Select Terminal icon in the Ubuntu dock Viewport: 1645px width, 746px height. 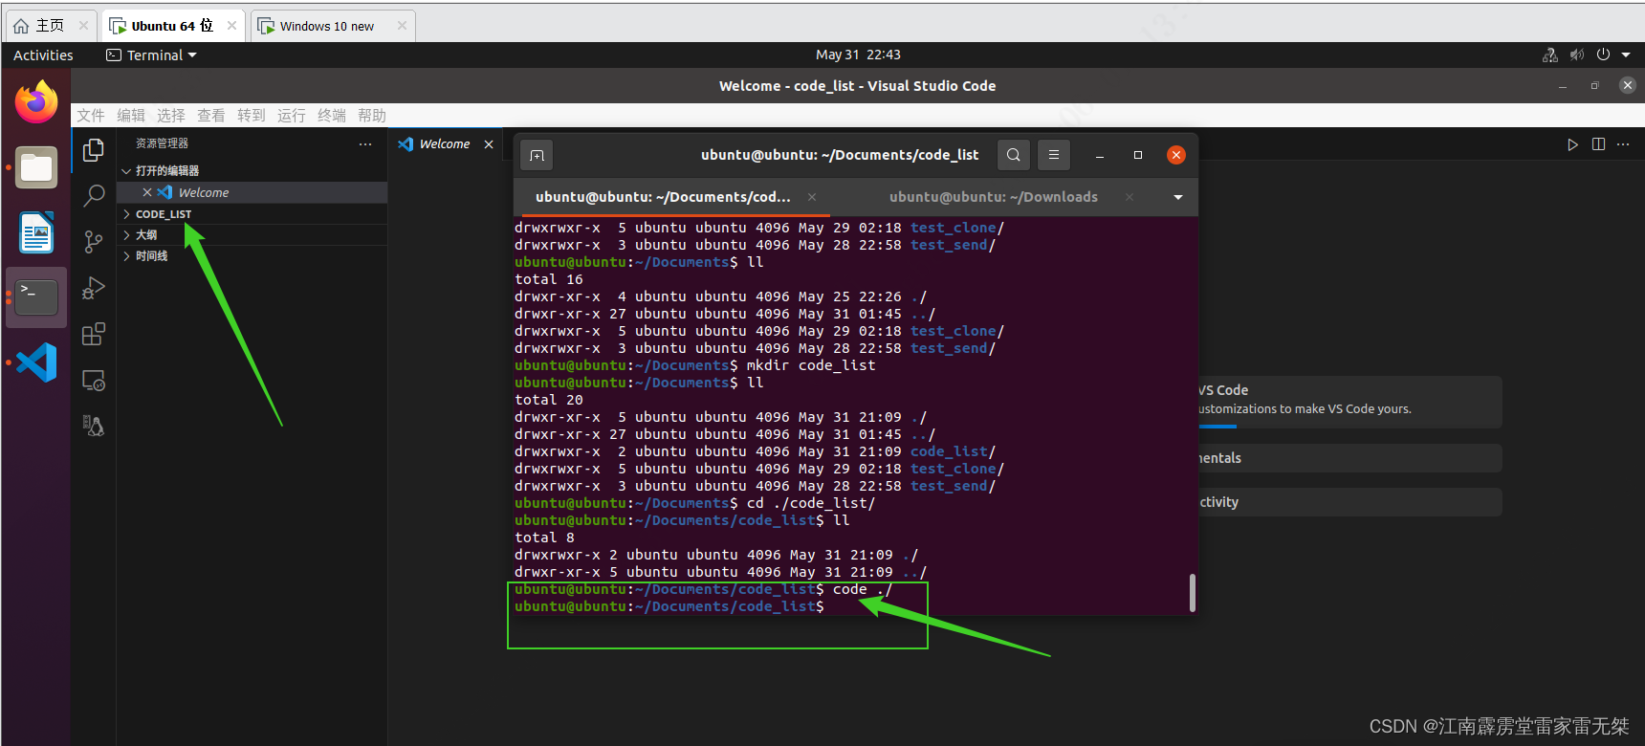click(x=36, y=297)
